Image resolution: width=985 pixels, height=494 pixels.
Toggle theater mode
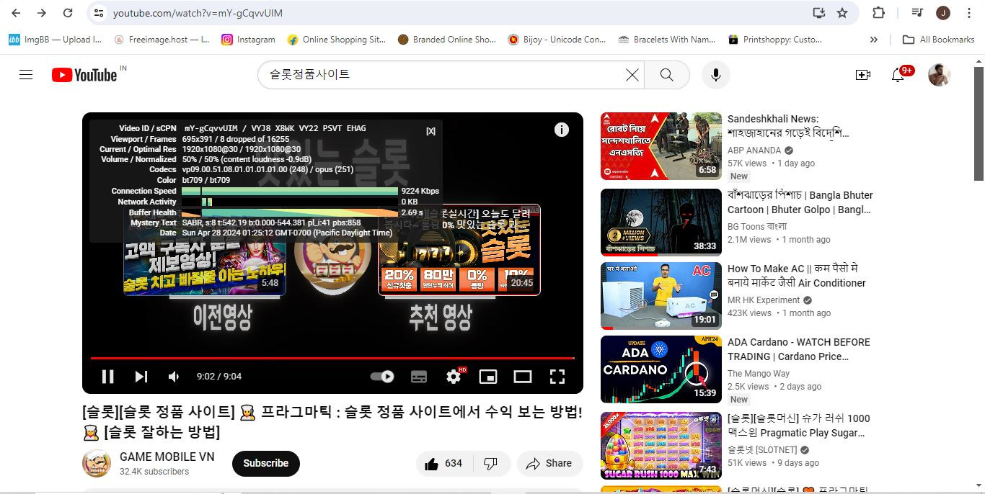pos(523,377)
